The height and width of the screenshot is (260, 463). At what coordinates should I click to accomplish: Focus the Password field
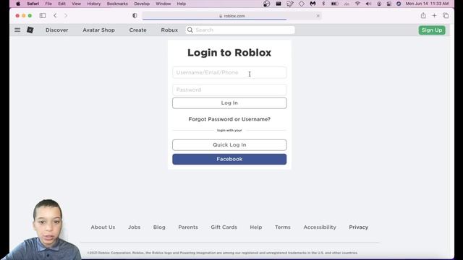pyautogui.click(x=229, y=90)
